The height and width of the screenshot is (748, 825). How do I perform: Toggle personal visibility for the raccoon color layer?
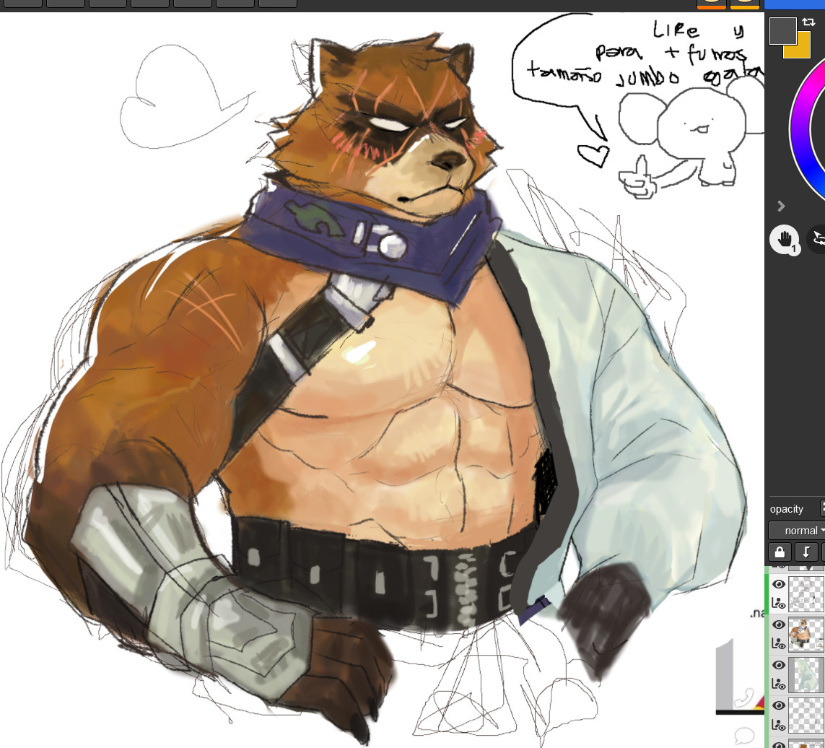778,643
